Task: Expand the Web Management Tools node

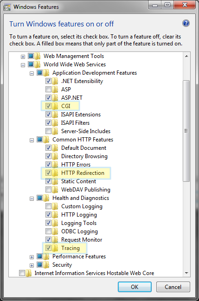Action: pyautogui.click(x=23, y=57)
